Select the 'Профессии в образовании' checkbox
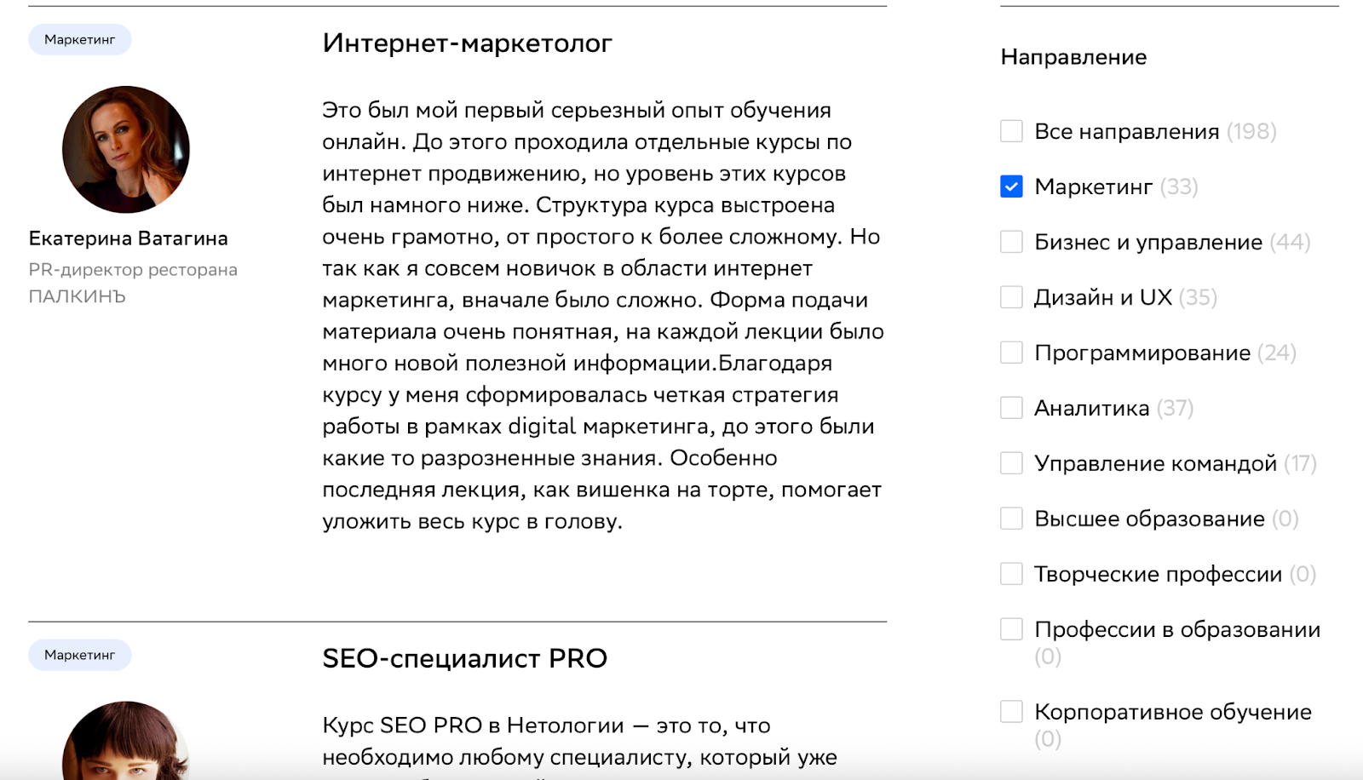The image size is (1363, 780). (1011, 629)
